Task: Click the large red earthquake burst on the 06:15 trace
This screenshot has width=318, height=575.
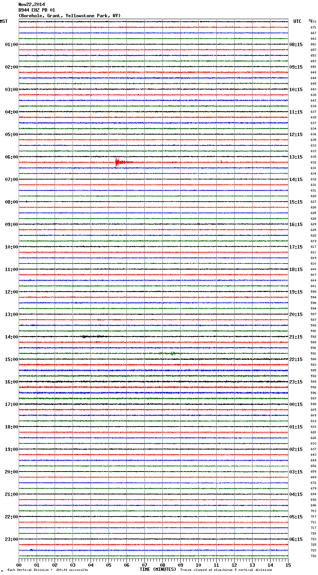Action: pyautogui.click(x=122, y=162)
